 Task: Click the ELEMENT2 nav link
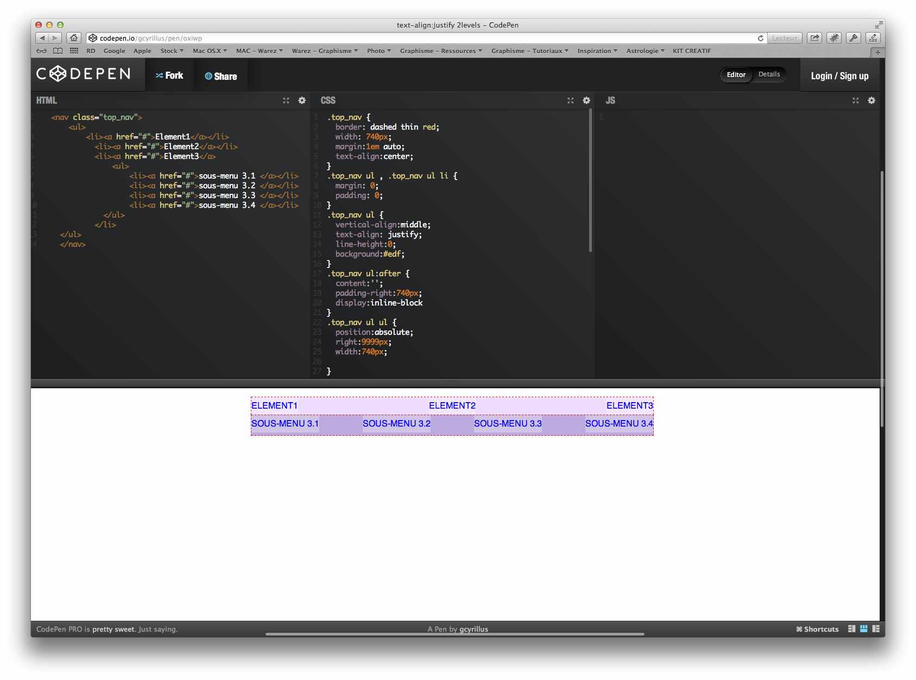pyautogui.click(x=452, y=405)
